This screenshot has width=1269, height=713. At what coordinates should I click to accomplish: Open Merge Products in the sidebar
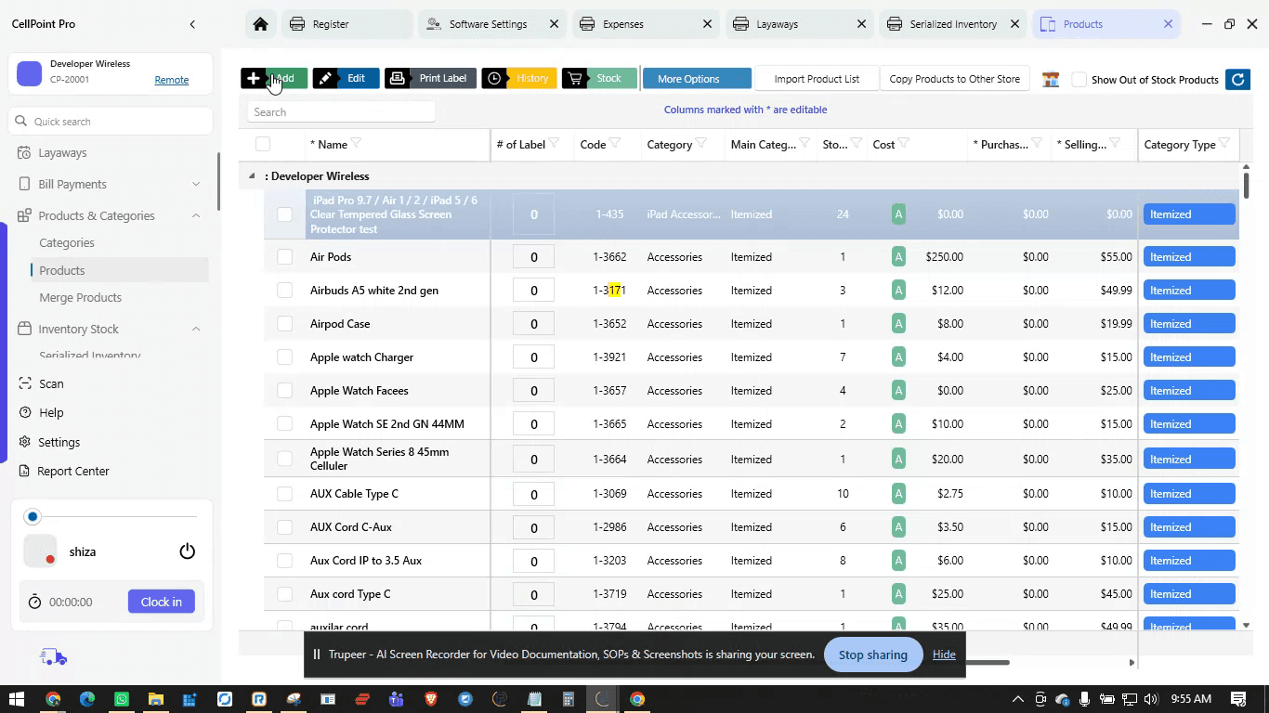point(81,297)
